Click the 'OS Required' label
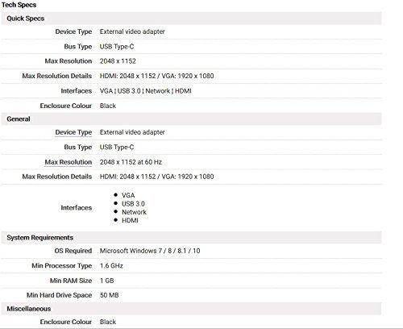 [73, 251]
